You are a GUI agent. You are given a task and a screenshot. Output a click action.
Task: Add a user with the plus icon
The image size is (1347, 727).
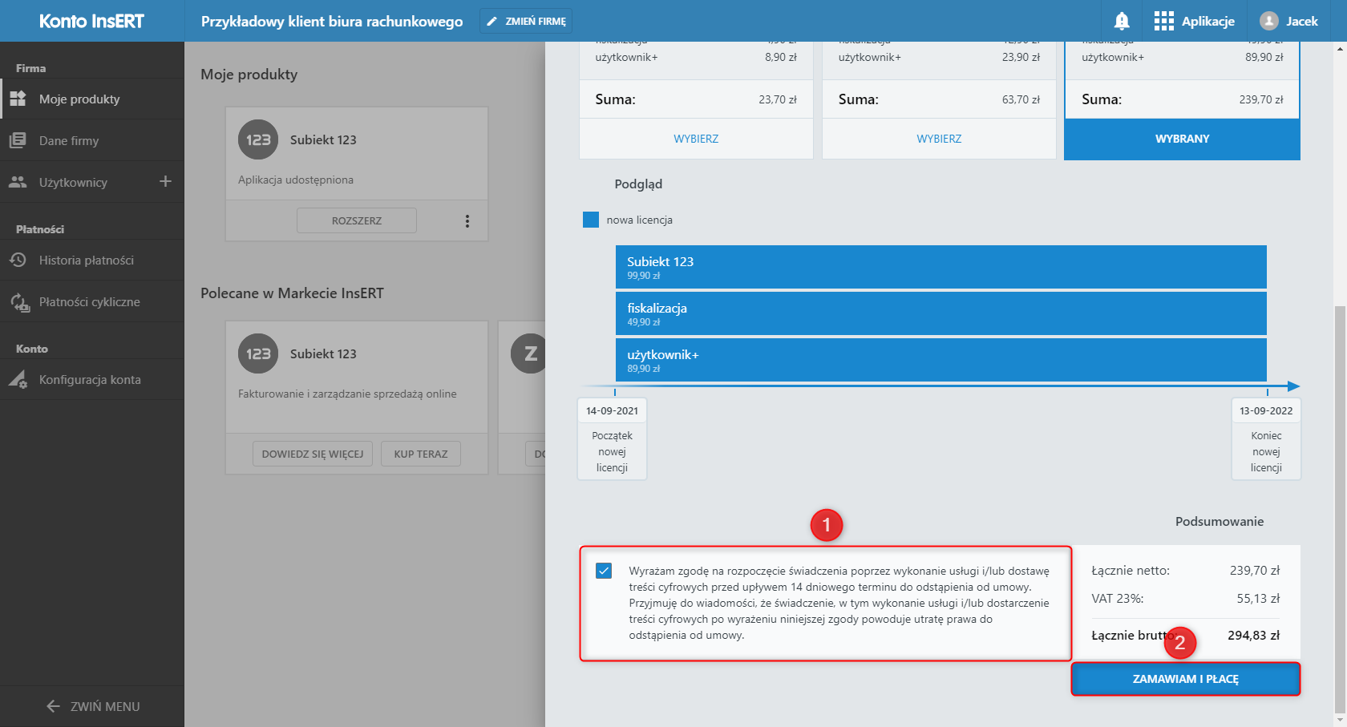click(x=165, y=181)
